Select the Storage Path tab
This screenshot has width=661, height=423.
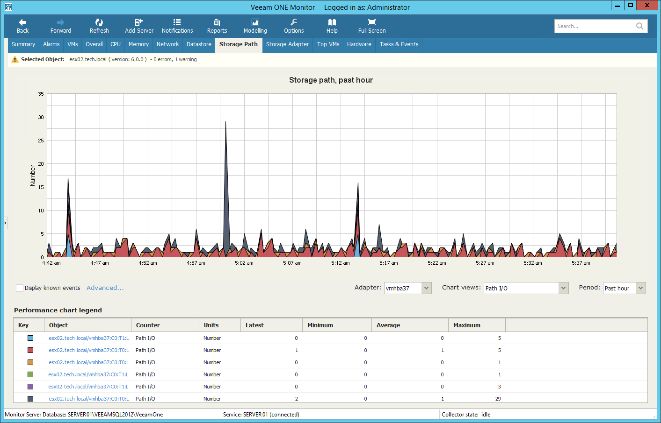click(239, 44)
